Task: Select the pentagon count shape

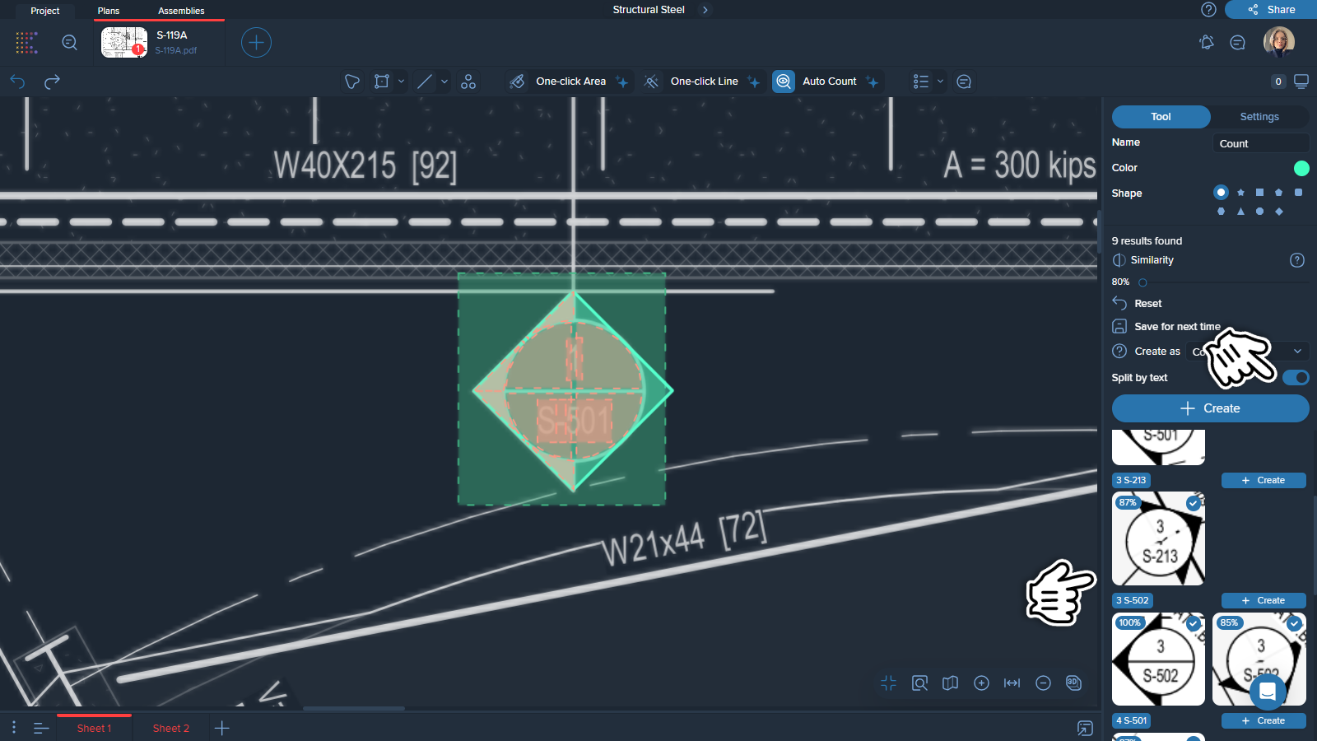Action: click(1278, 193)
